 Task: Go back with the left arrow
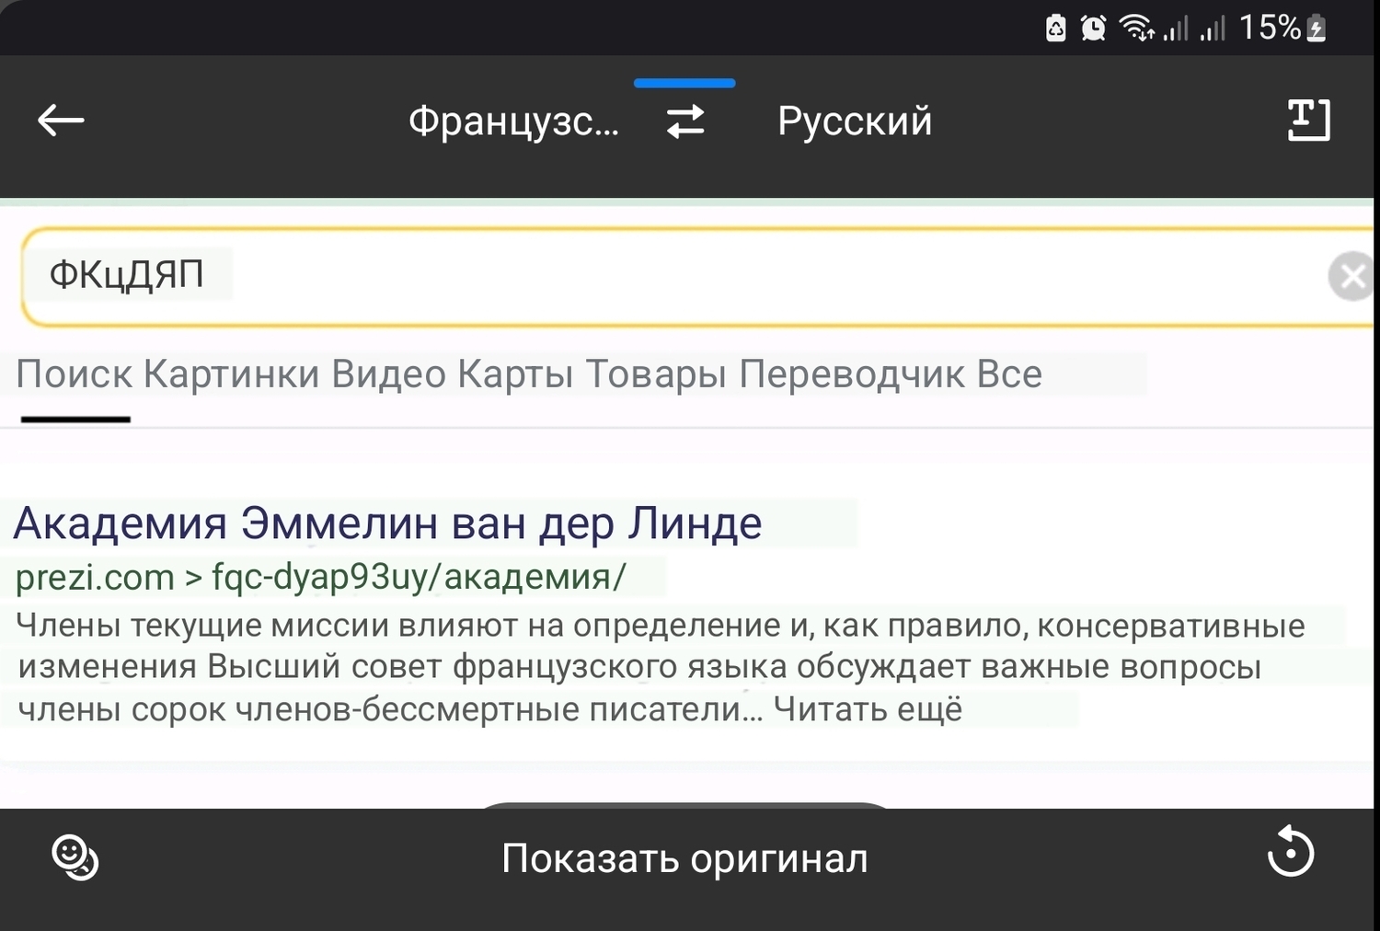(61, 120)
